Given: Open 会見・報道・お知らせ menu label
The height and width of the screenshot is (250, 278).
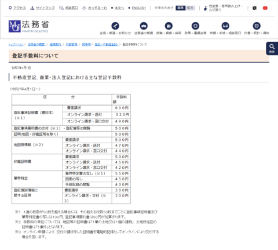Looking at the screenshot, I should pos(115,33).
